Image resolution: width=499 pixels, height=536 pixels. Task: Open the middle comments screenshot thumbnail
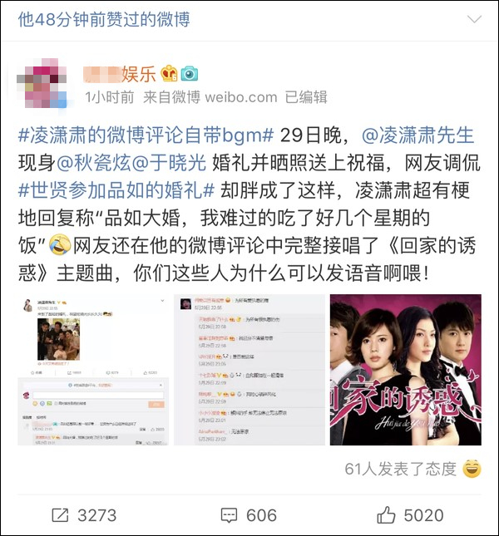click(x=249, y=370)
